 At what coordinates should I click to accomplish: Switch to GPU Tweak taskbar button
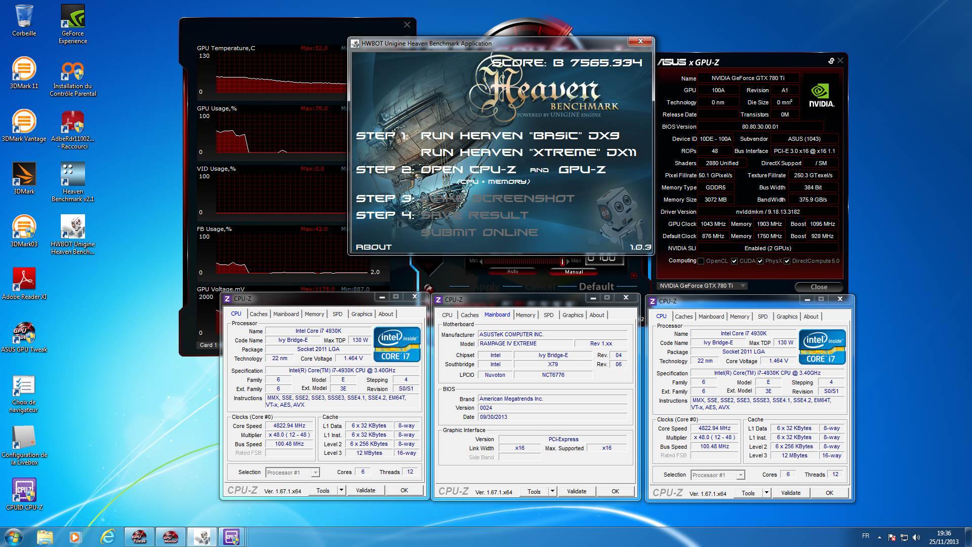pyautogui.click(x=139, y=537)
